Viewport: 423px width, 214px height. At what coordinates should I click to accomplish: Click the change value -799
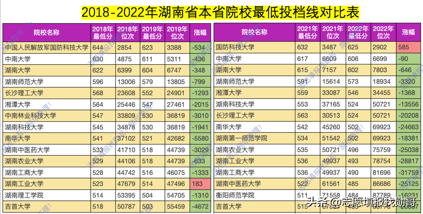(x=199, y=82)
